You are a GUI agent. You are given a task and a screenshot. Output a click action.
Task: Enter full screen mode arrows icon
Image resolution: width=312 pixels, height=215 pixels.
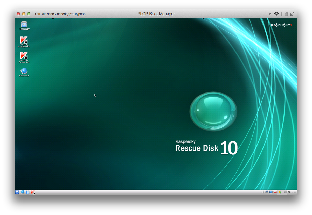pyautogui.click(x=293, y=14)
